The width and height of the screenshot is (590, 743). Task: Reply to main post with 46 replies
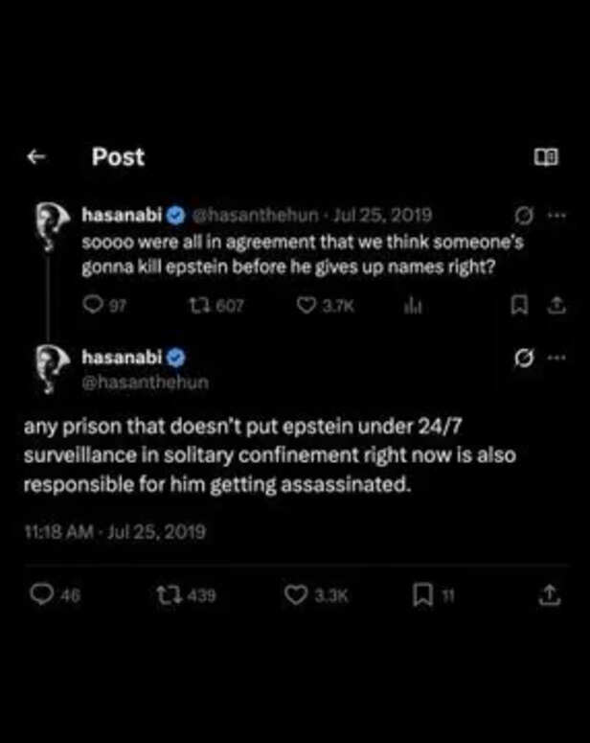coord(41,595)
